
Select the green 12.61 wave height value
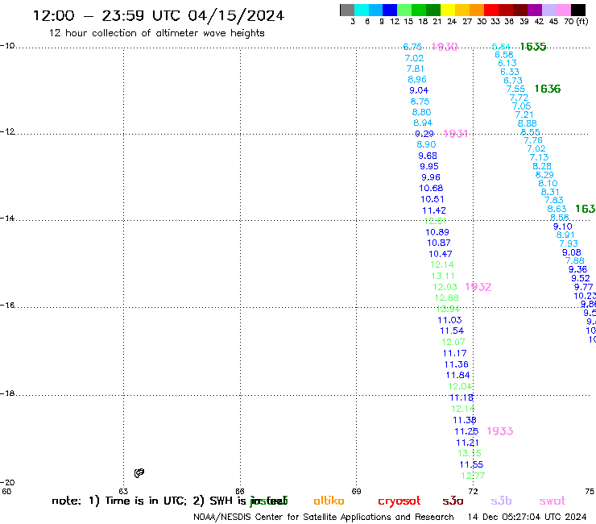(x=435, y=221)
